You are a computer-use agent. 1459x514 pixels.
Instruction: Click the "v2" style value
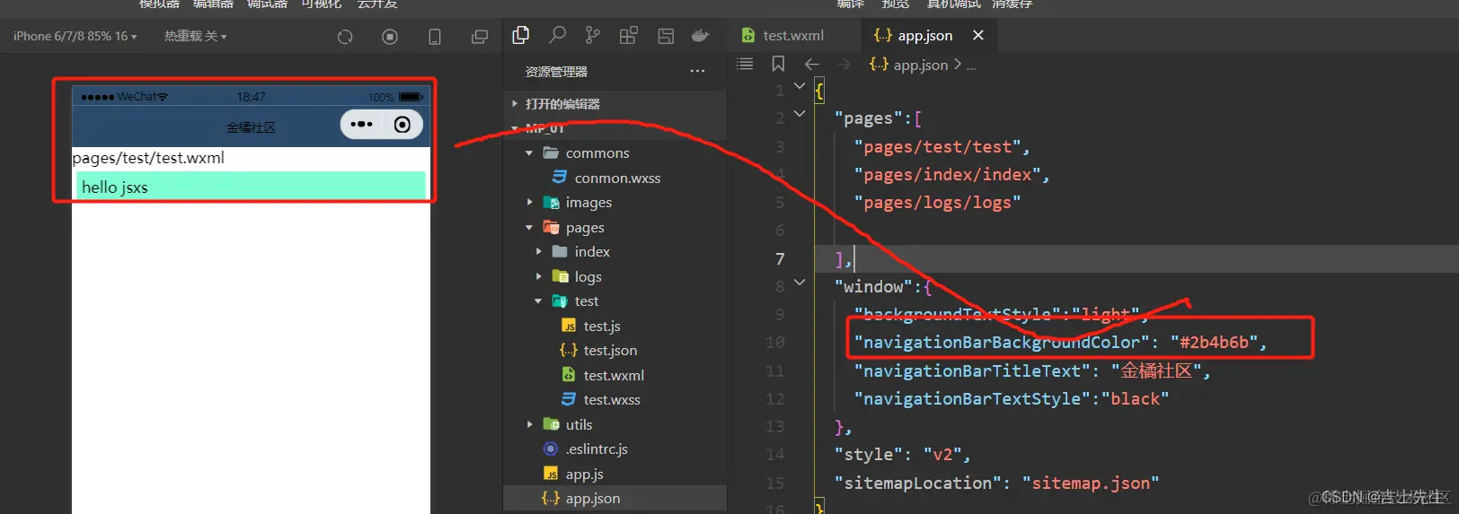[x=942, y=455]
